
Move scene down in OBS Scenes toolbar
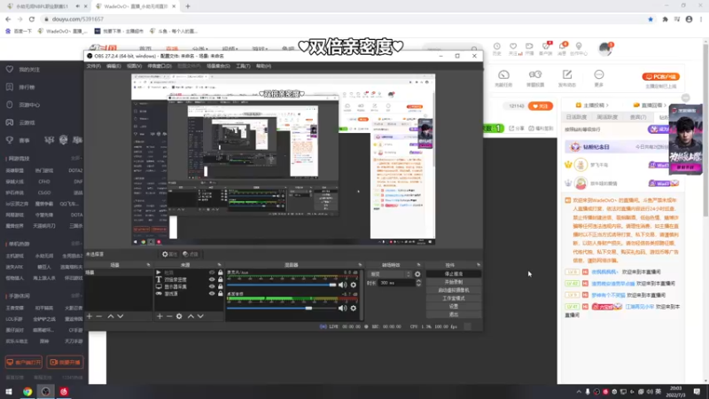click(121, 317)
